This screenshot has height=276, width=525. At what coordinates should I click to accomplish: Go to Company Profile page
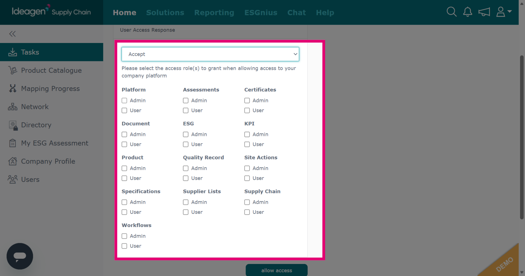(x=51, y=161)
